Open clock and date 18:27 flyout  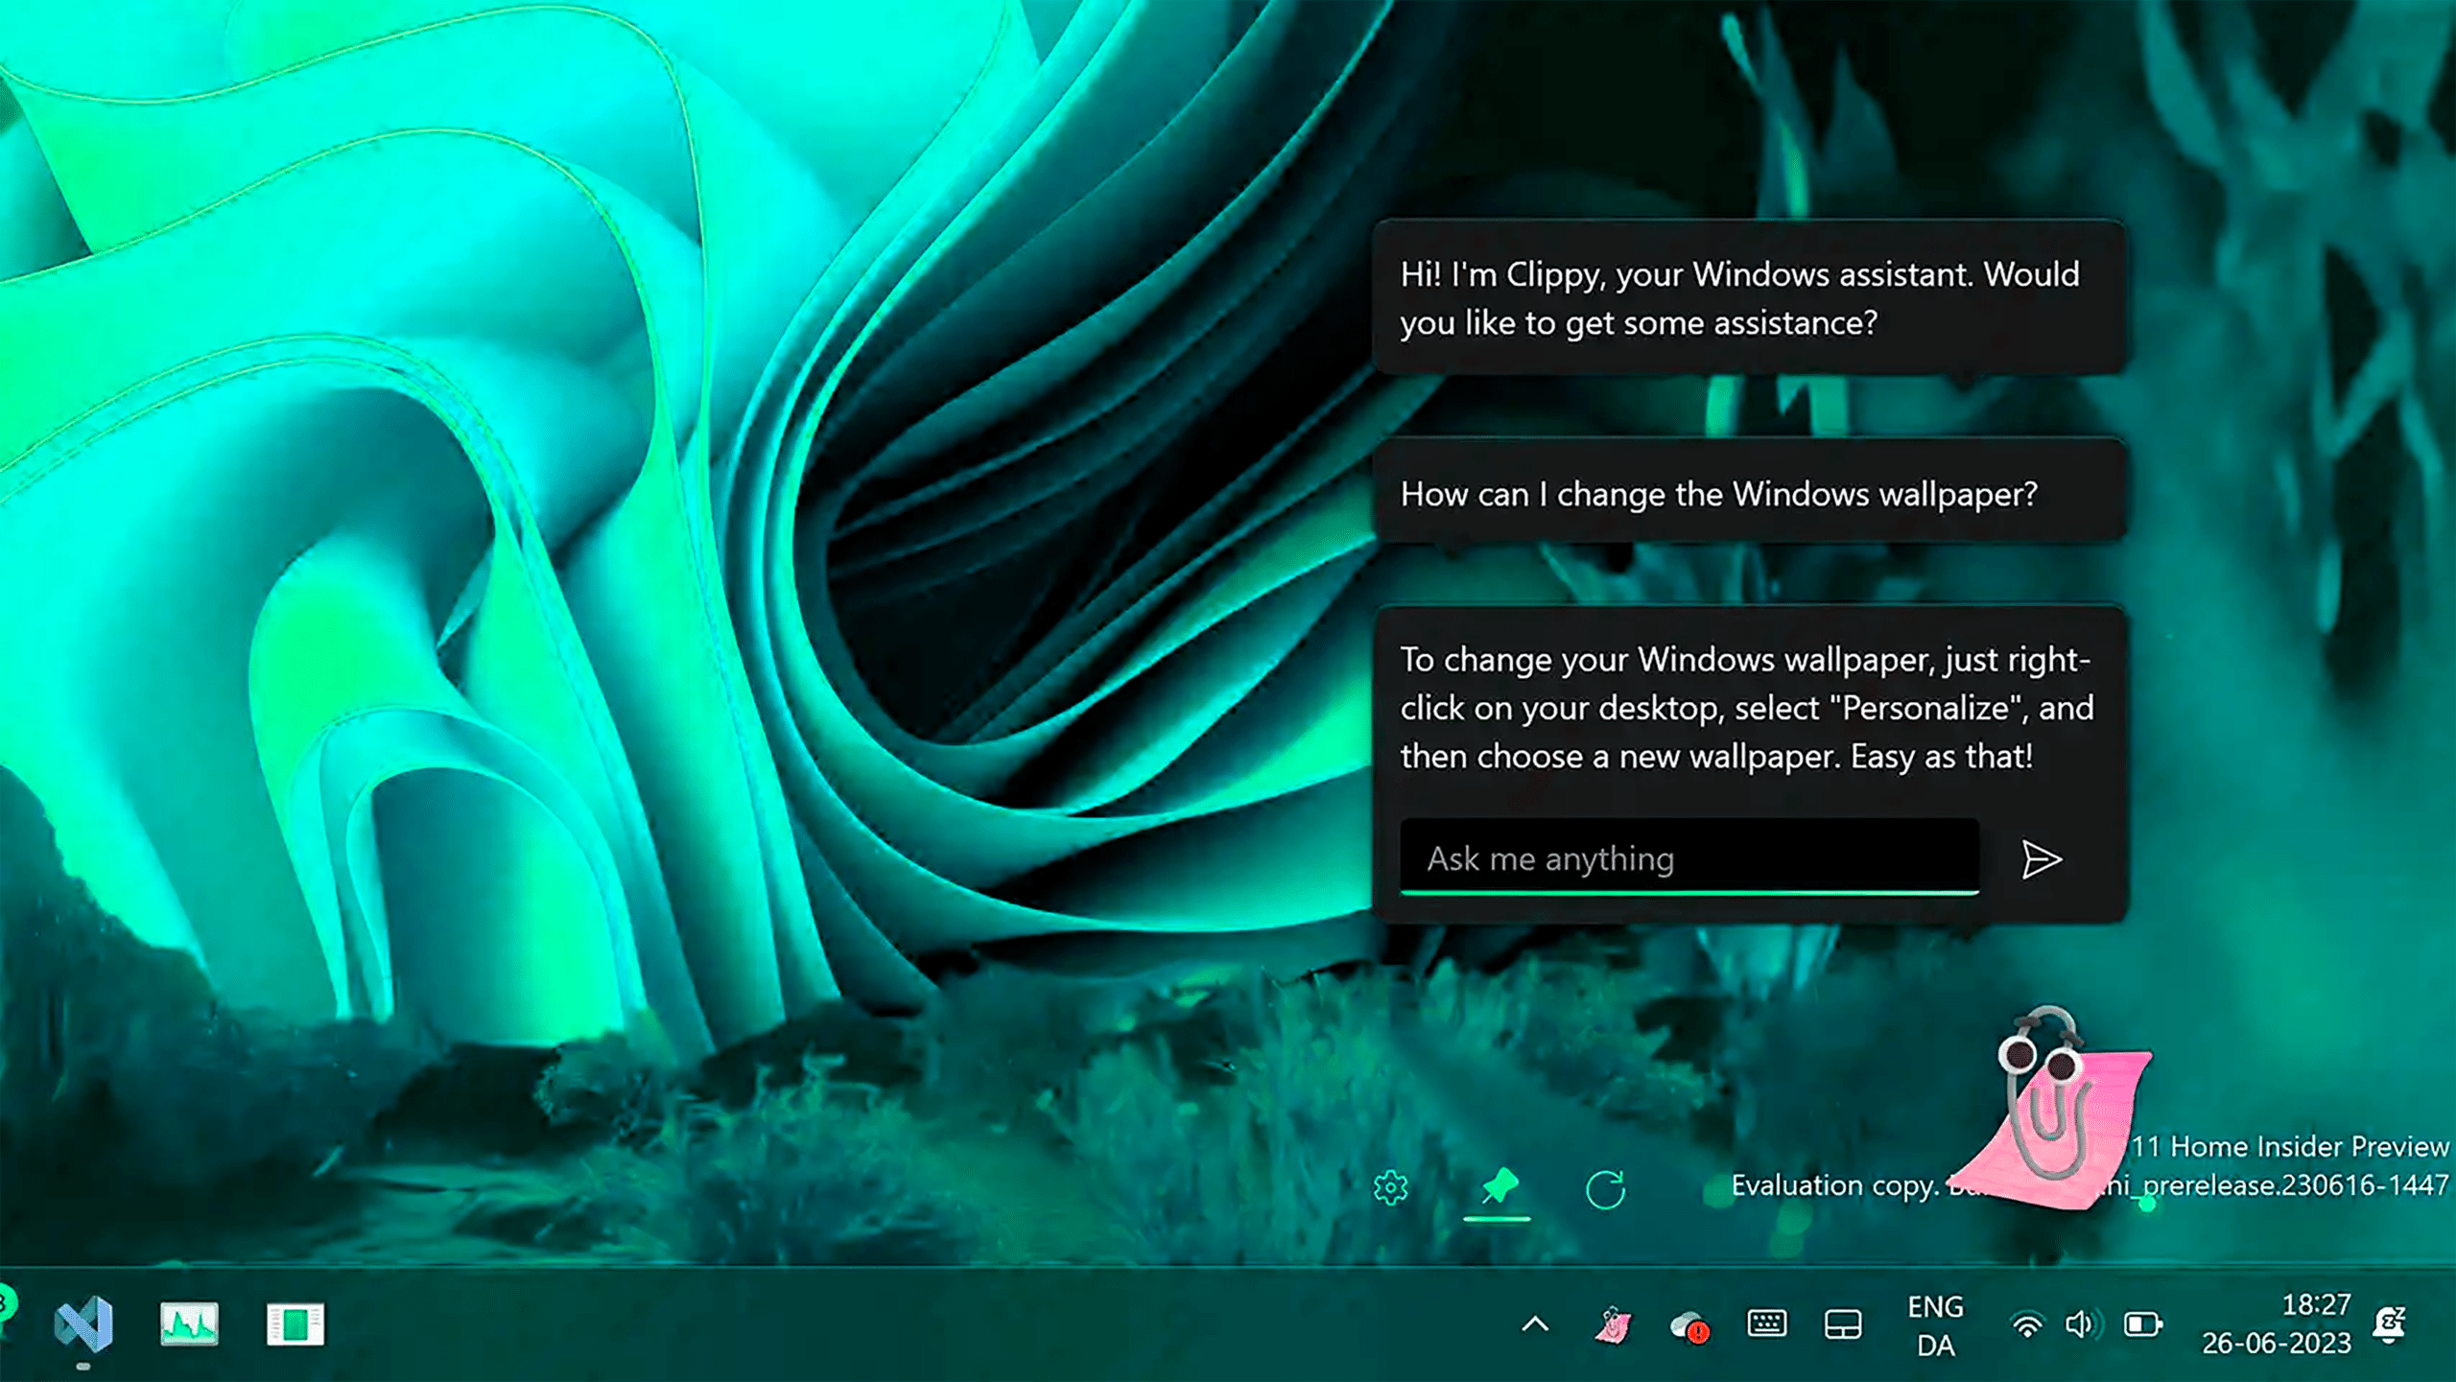point(2276,1324)
